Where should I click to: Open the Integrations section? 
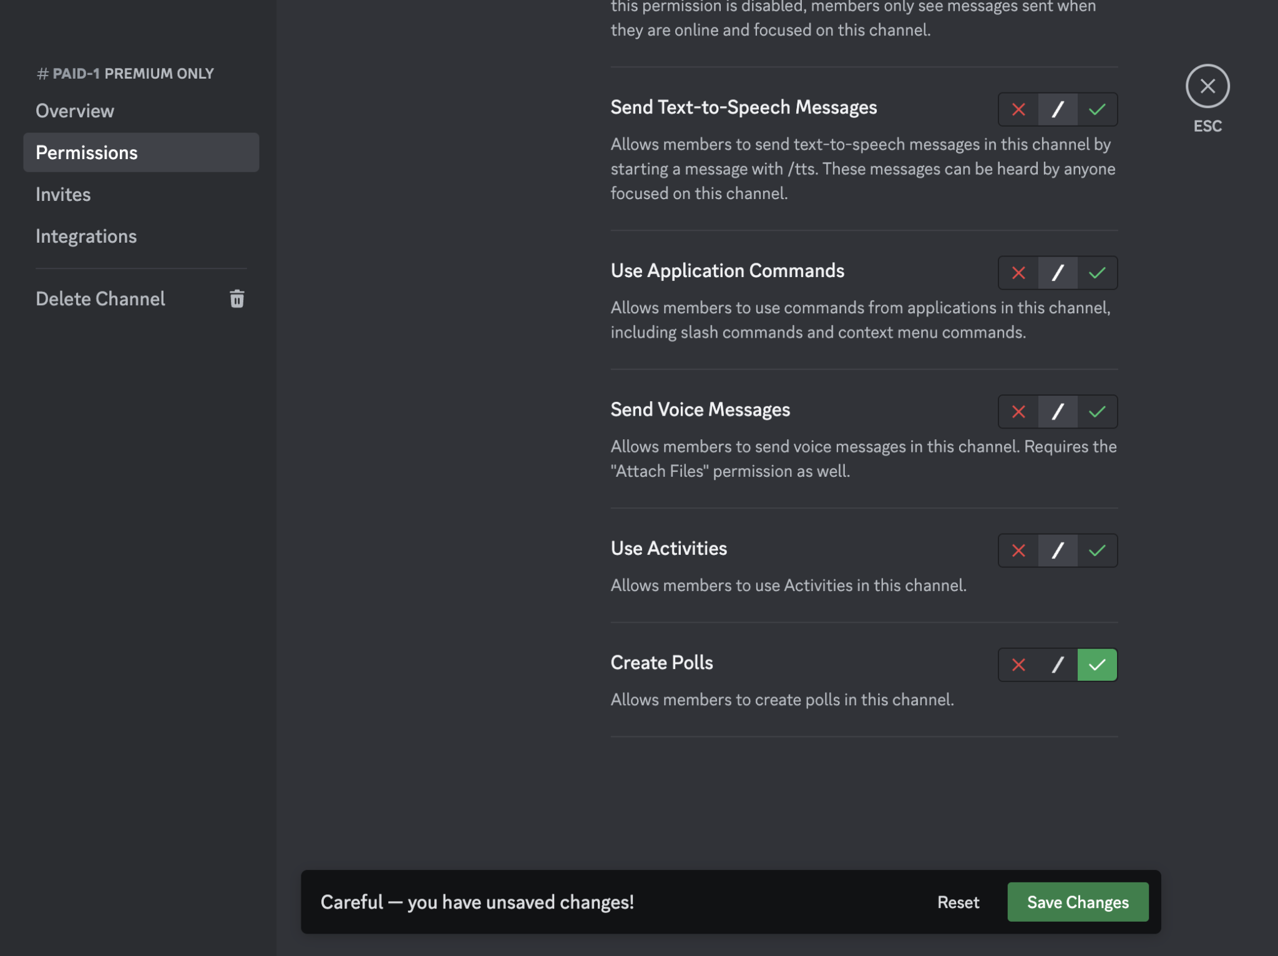pyautogui.click(x=86, y=236)
